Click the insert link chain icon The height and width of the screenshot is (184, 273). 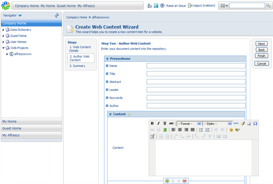click(x=152, y=130)
